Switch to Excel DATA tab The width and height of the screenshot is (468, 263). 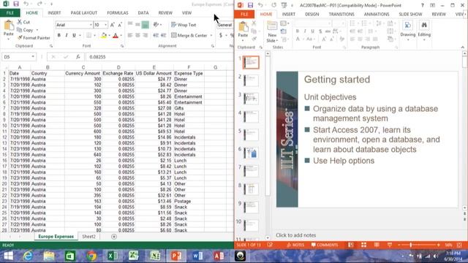pyautogui.click(x=143, y=13)
